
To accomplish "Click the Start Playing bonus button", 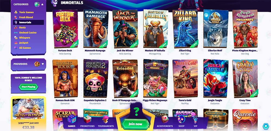I will pyautogui.click(x=28, y=87).
